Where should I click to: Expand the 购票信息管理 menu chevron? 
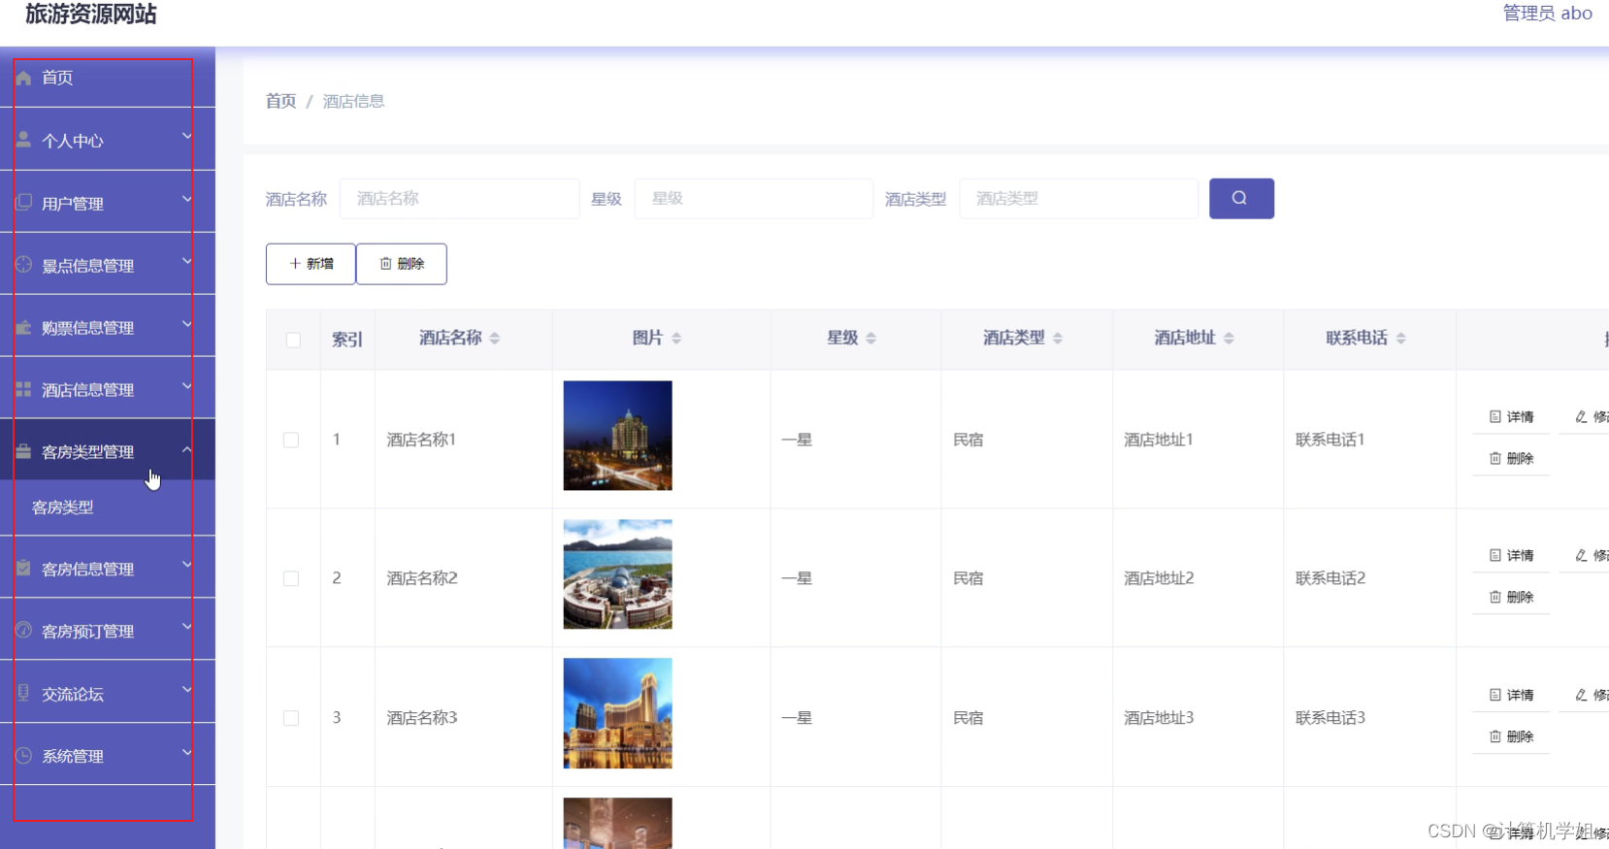[x=187, y=324]
